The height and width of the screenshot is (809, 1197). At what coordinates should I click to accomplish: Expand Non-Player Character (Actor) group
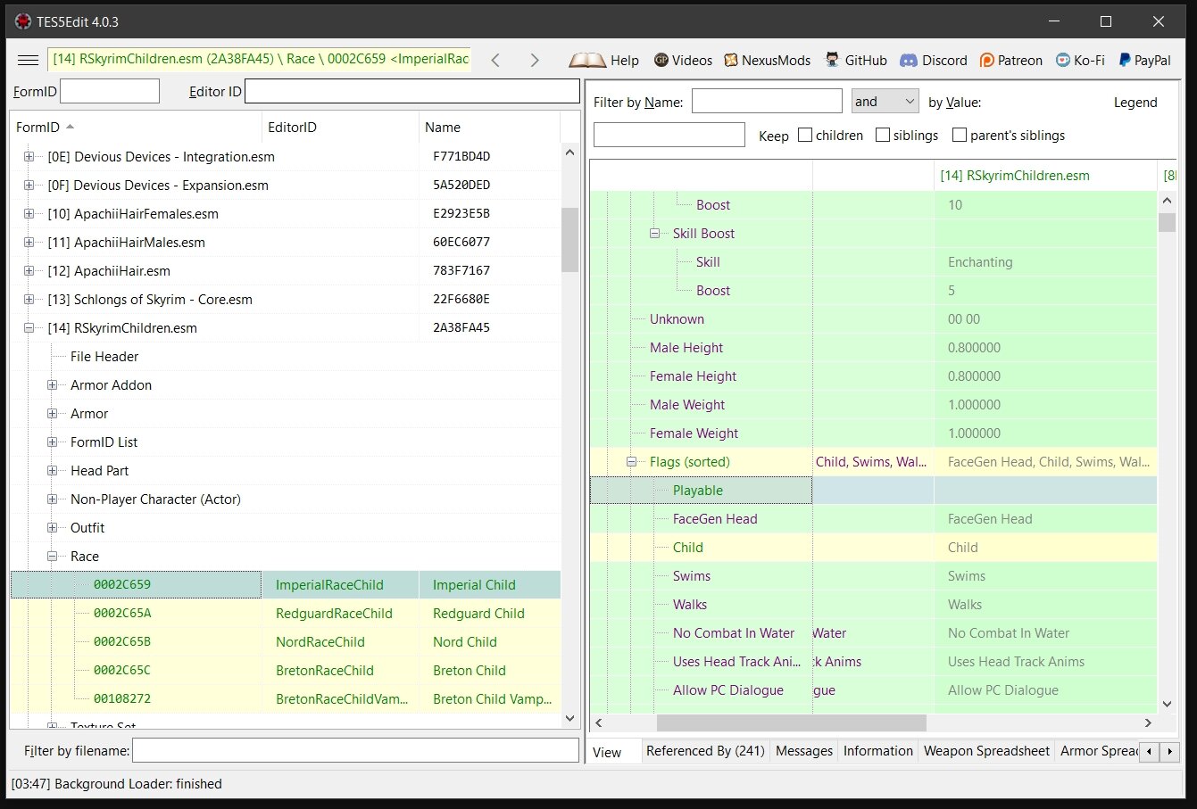(x=52, y=499)
